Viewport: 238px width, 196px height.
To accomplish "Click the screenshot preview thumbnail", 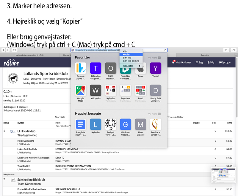I will pyautogui.click(x=223, y=175).
